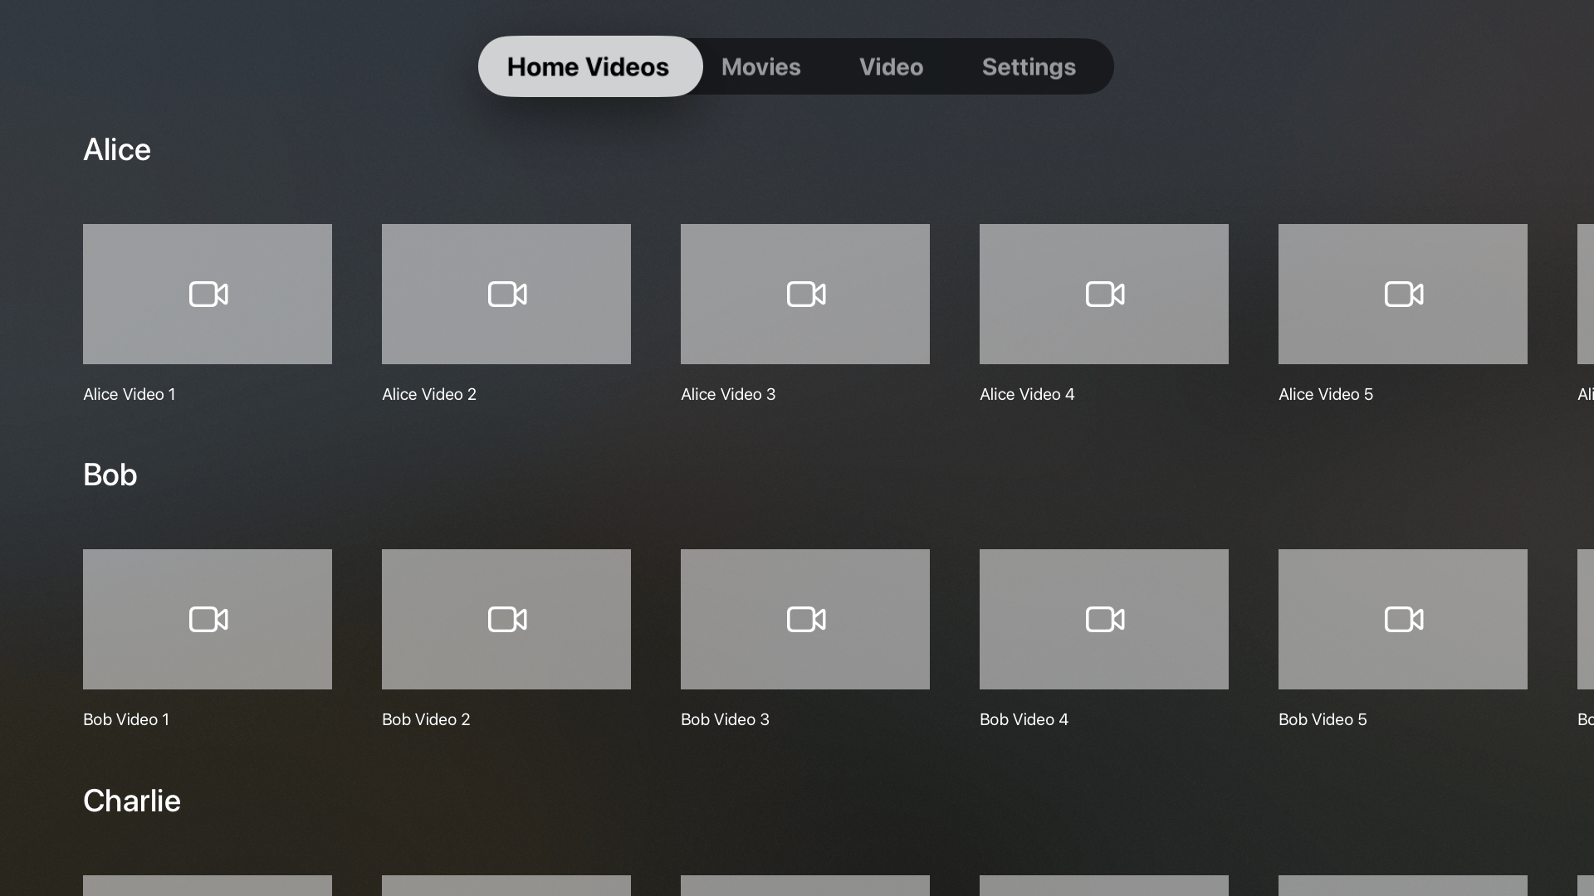The width and height of the screenshot is (1594, 896).
Task: Click the Bob Video 5 title label
Action: (x=1322, y=719)
